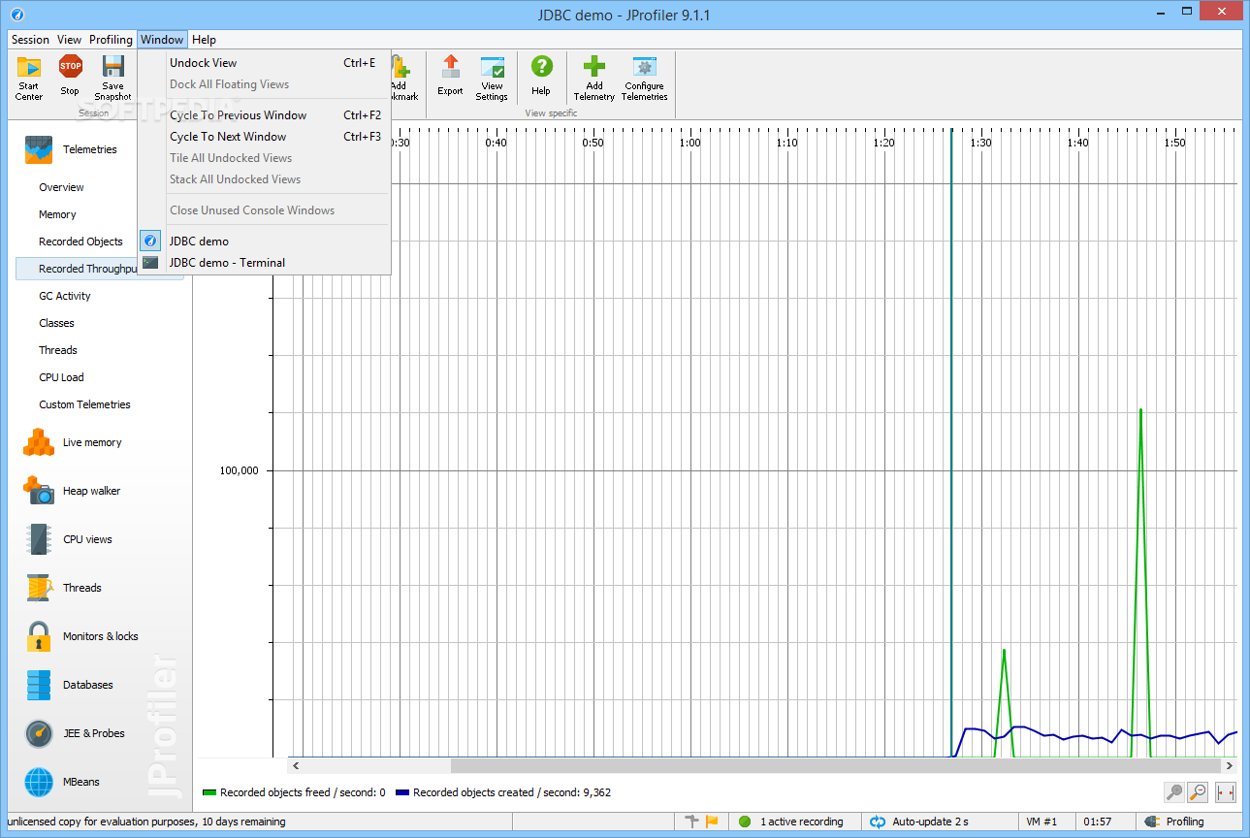Click 'Auto-update 2 s' status text

click(x=930, y=822)
